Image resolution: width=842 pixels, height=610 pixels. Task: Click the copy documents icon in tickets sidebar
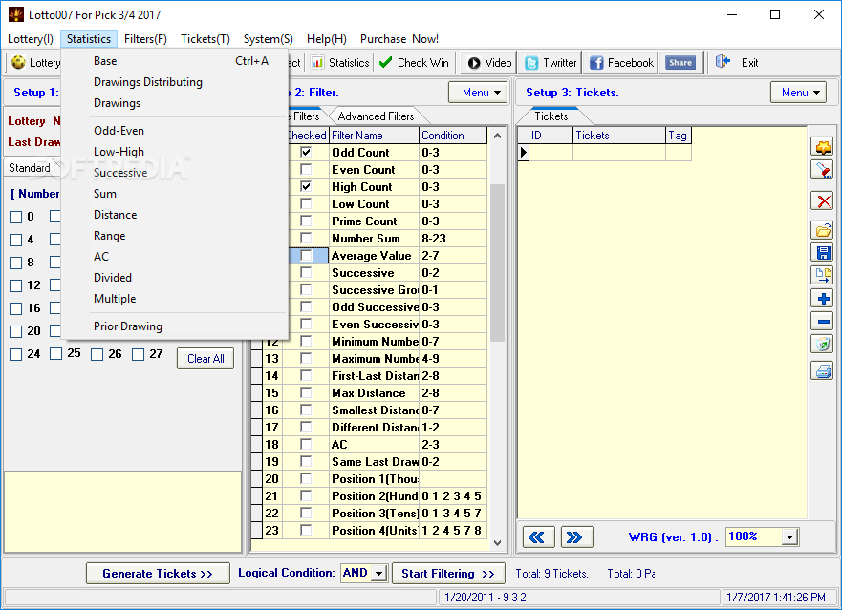click(x=822, y=275)
